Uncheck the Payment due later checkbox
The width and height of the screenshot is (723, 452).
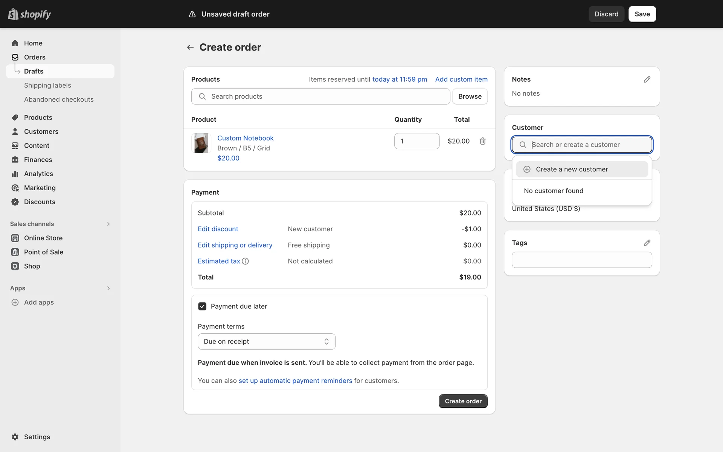(x=202, y=306)
